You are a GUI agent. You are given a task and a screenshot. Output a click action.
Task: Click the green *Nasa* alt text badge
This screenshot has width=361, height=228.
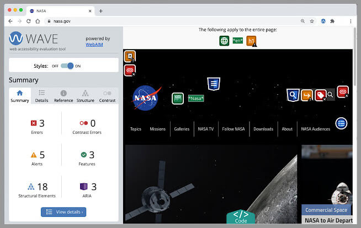196,99
